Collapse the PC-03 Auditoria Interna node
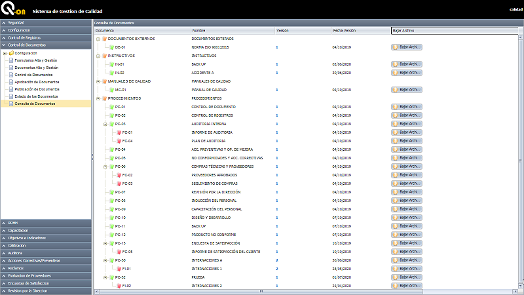 click(x=105, y=124)
